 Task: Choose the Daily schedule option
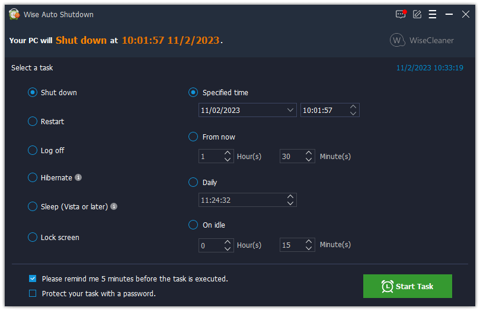[x=193, y=182]
